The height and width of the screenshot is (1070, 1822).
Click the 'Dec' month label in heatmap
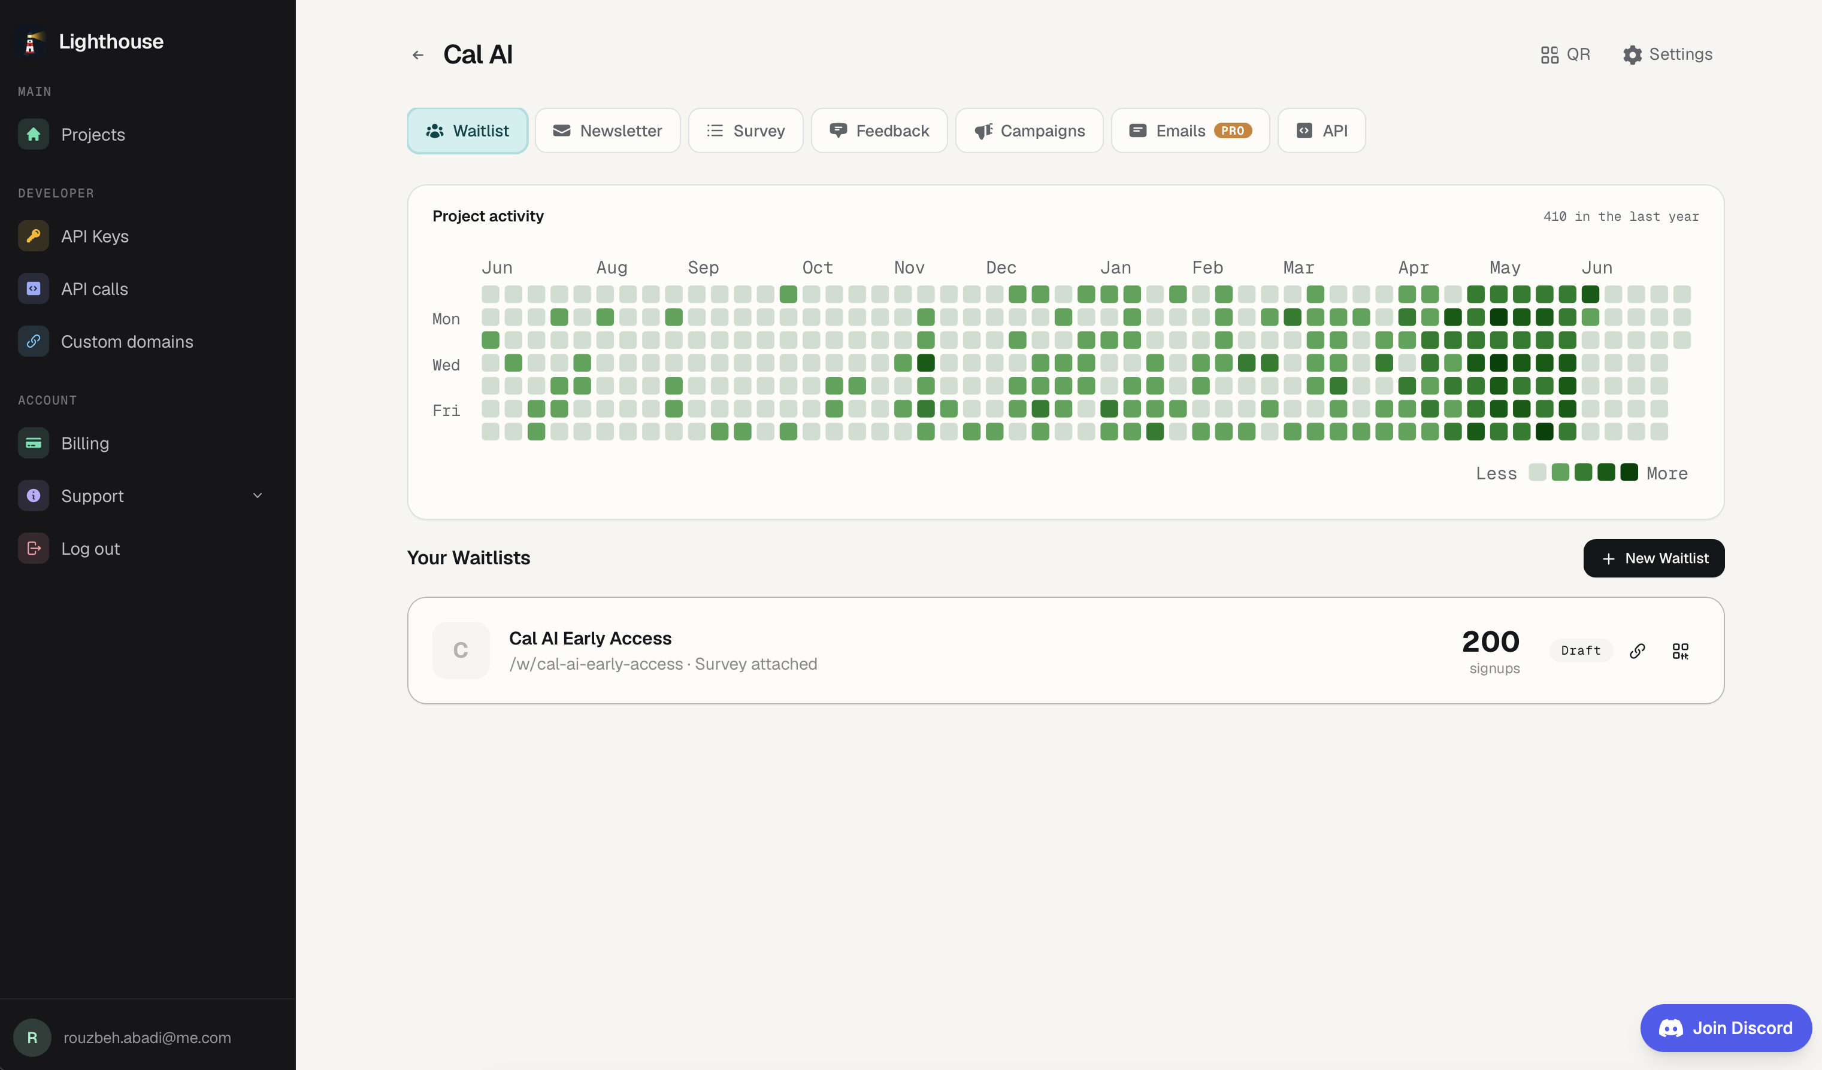point(1001,268)
